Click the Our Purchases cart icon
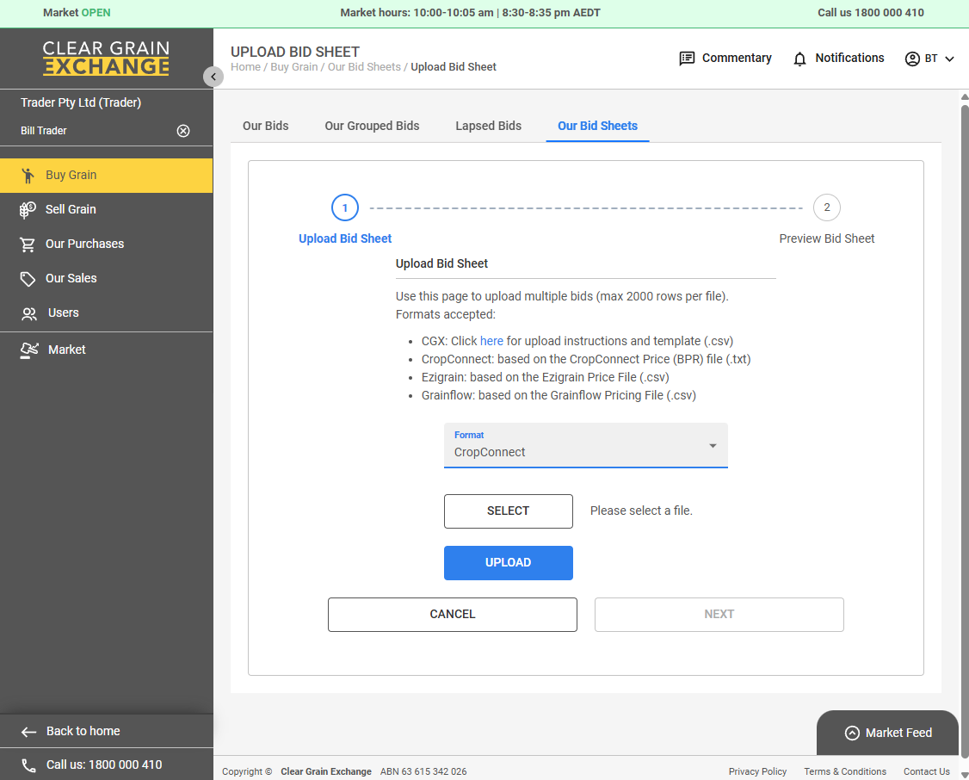 point(28,245)
